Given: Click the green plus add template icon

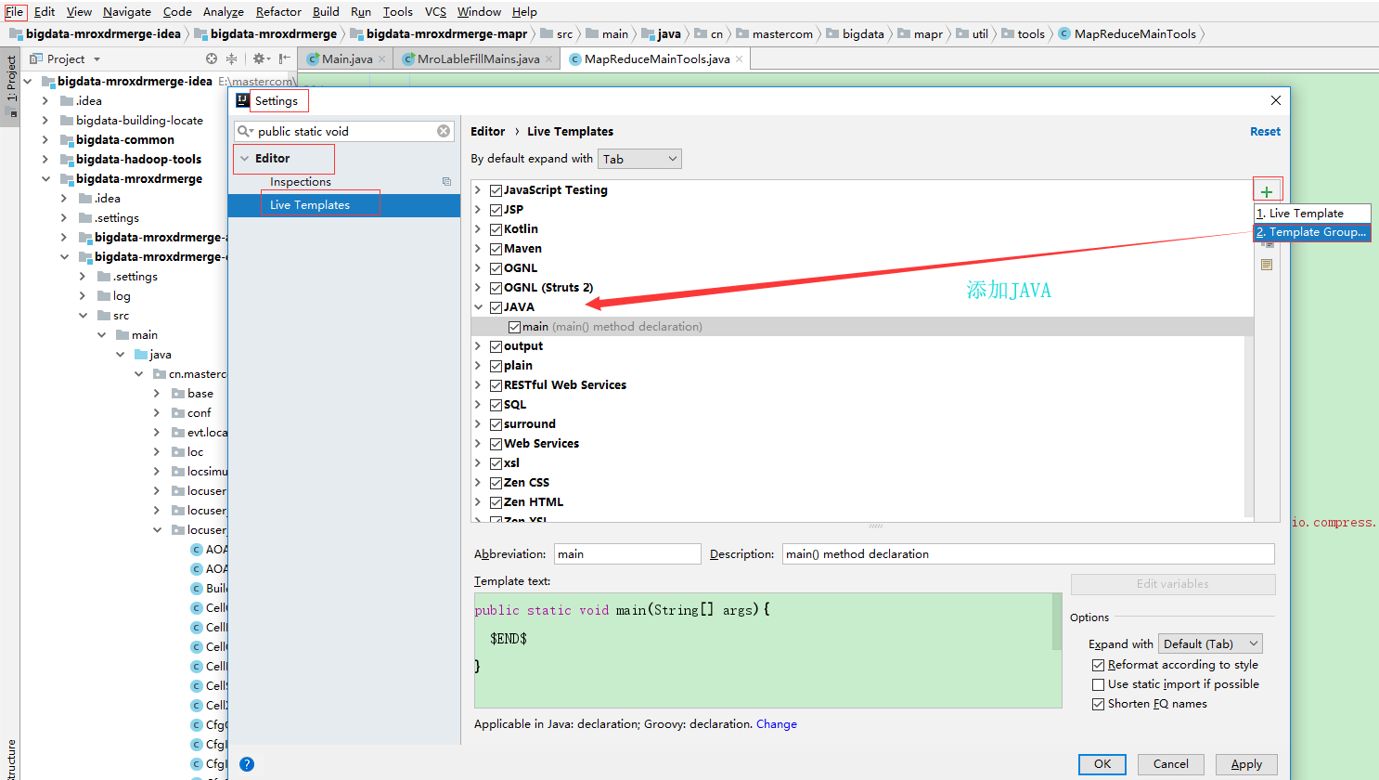Looking at the screenshot, I should coord(1267,192).
